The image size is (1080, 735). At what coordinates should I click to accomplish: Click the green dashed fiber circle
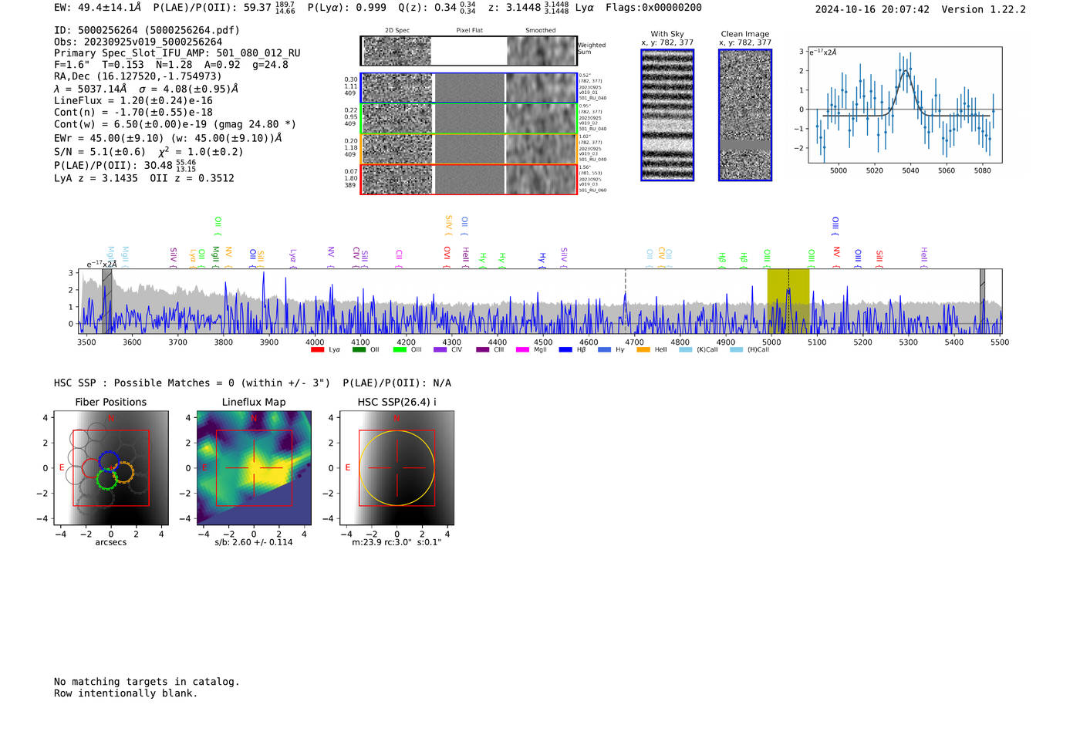click(x=106, y=478)
